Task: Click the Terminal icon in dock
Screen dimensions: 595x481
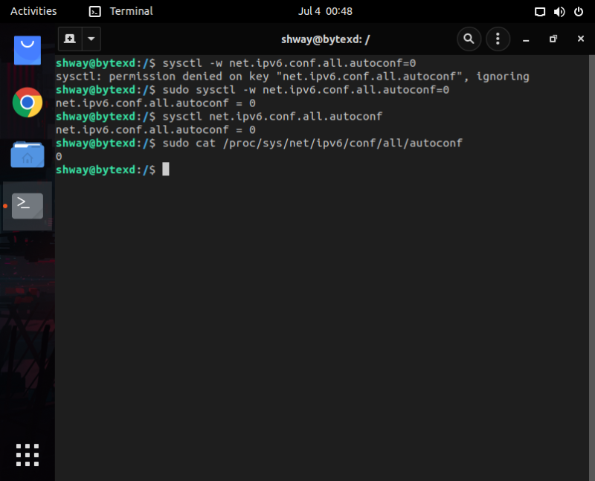Action: (x=28, y=205)
